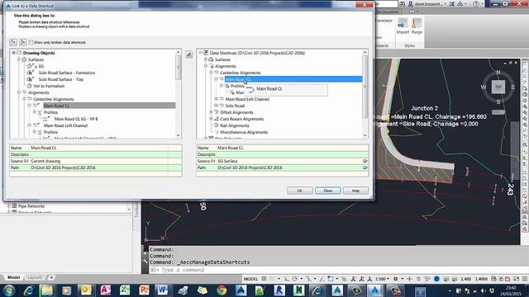Select Centerline Alignments in Data Shortcuts
Screen dimensions: 529x297
(241, 73)
